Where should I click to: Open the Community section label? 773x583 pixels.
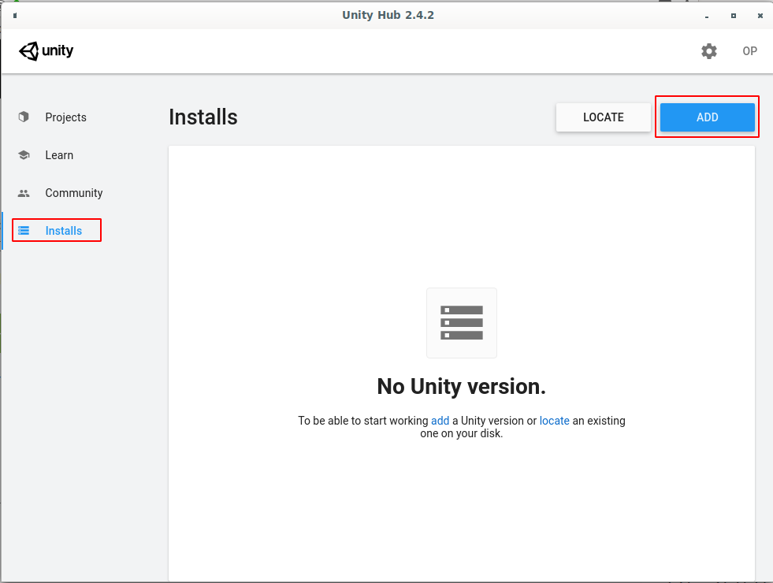click(x=74, y=193)
